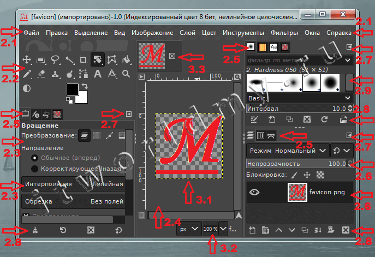Switch to the Channels tab
The width and height of the screenshot is (375, 257).
260,136
